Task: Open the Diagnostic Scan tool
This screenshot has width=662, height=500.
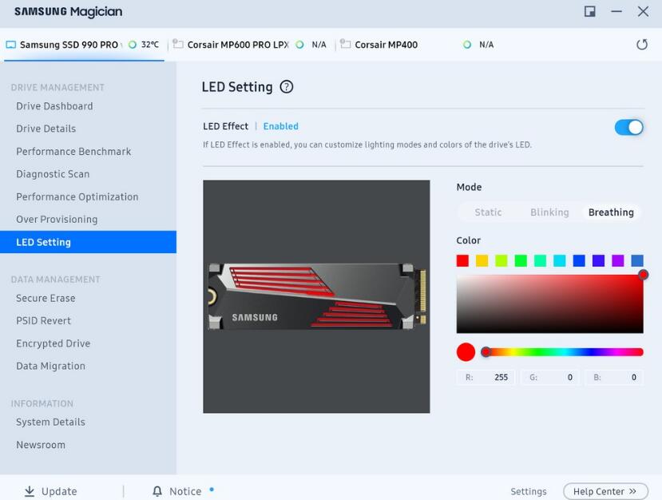Action: pyautogui.click(x=53, y=173)
